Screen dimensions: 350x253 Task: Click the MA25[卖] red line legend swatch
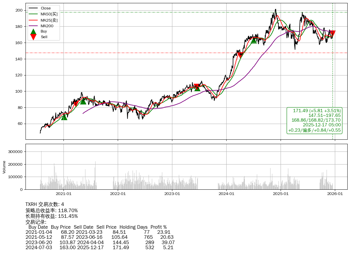click(x=34, y=20)
